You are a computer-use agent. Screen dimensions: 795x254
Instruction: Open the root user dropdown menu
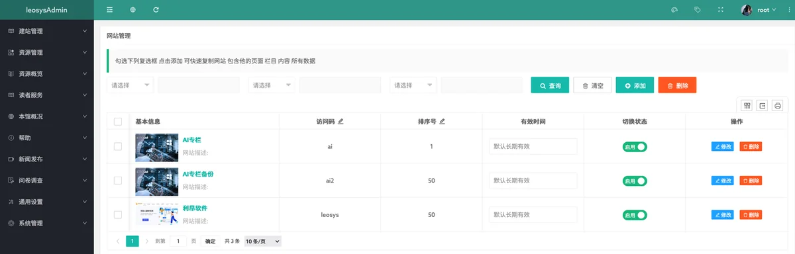click(x=767, y=10)
